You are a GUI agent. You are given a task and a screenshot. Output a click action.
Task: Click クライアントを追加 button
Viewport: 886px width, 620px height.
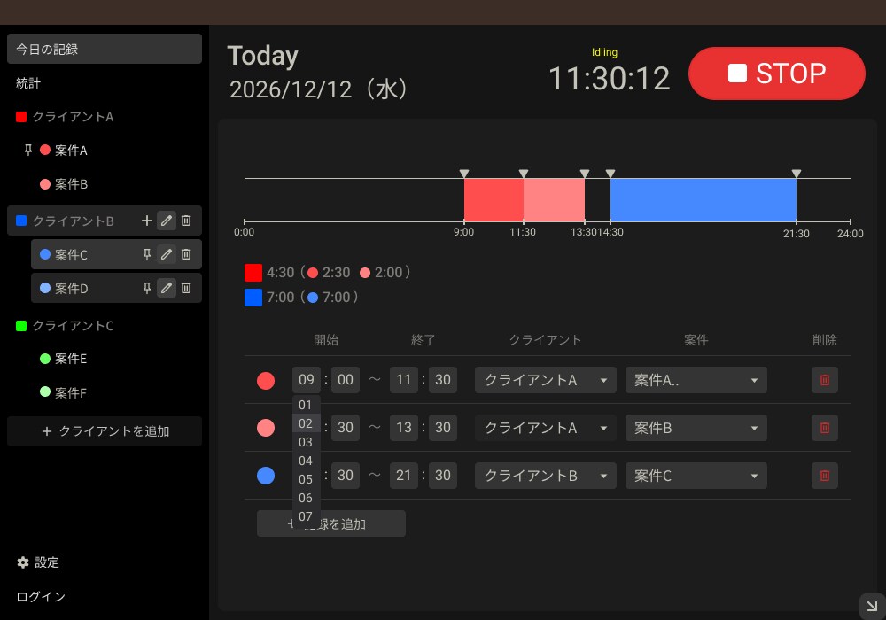[105, 431]
